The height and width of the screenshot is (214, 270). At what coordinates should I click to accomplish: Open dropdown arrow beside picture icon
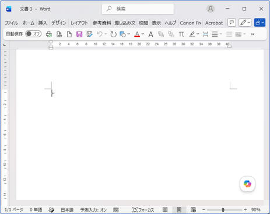(244, 34)
